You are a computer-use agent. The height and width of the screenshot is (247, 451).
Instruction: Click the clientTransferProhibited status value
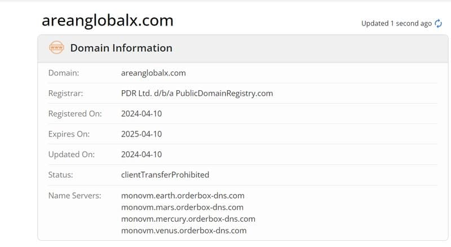click(x=165, y=175)
